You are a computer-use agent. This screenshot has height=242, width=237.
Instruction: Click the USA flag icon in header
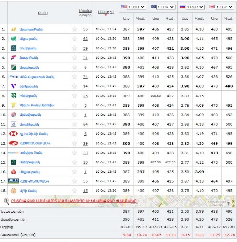pos(124,7)
